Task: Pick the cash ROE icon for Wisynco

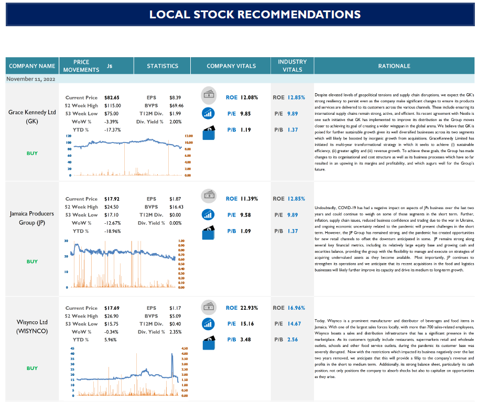Action: pos(209,308)
